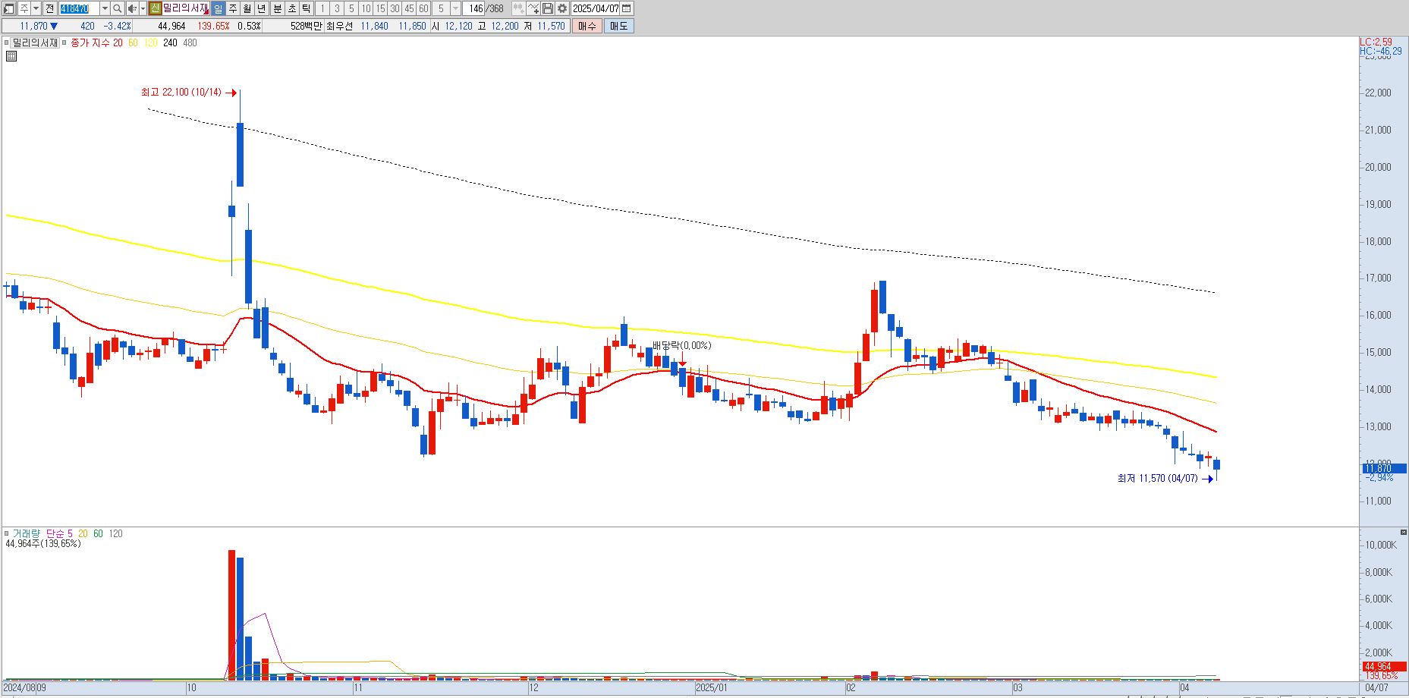
Task: Click the 전 button beside stock code
Action: point(49,8)
